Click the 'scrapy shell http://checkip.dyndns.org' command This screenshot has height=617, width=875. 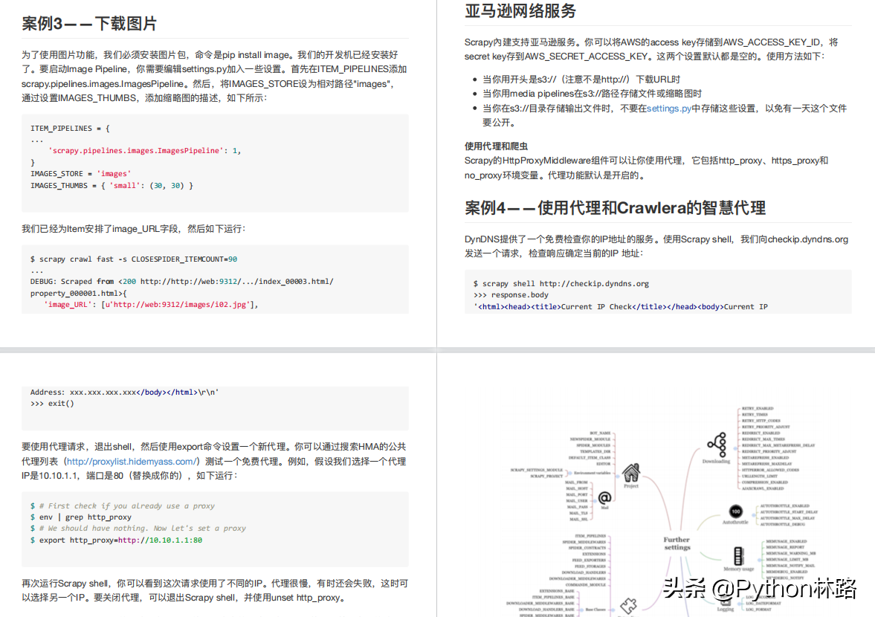click(x=561, y=283)
